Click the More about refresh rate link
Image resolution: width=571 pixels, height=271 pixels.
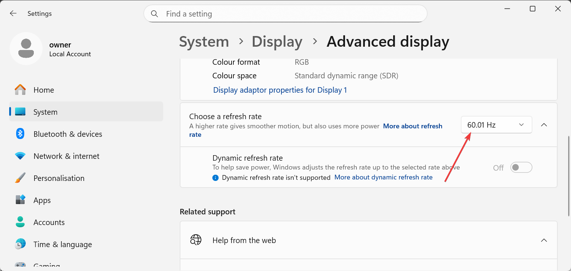pos(412,126)
